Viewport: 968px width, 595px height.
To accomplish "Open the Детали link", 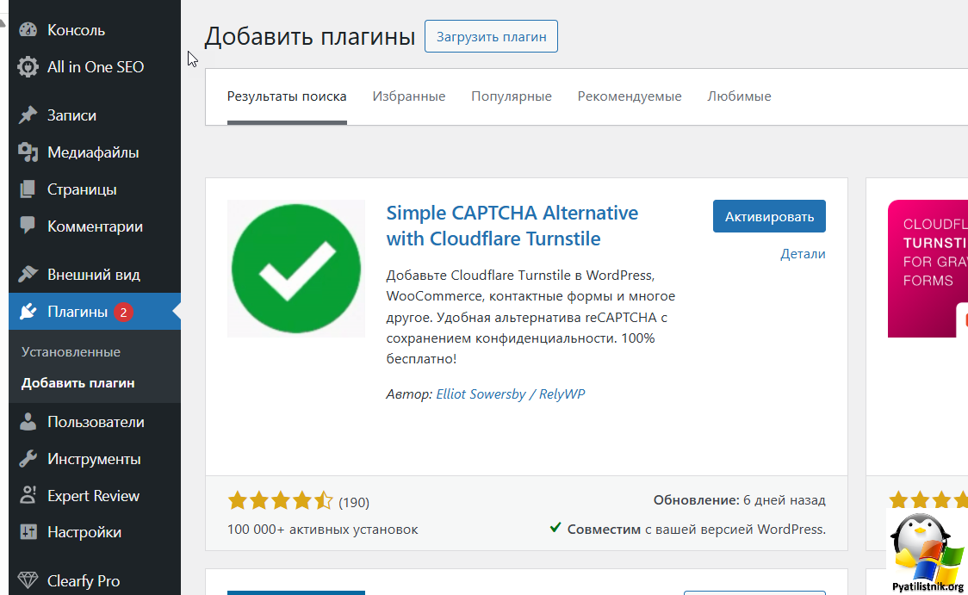I will [x=803, y=254].
